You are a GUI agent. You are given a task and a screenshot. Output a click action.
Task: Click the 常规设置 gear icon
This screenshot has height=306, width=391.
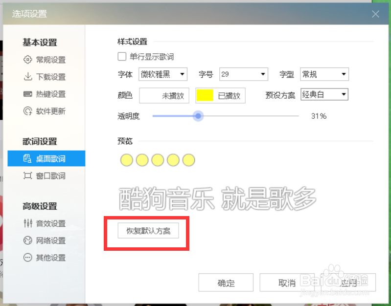coord(28,60)
